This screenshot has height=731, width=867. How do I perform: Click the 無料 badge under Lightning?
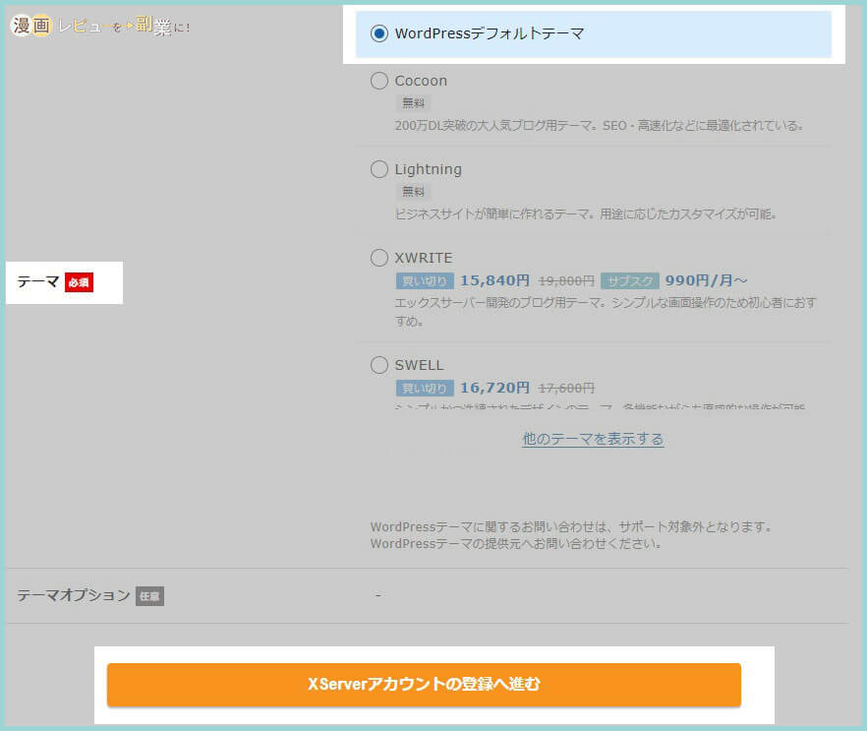pos(413,192)
